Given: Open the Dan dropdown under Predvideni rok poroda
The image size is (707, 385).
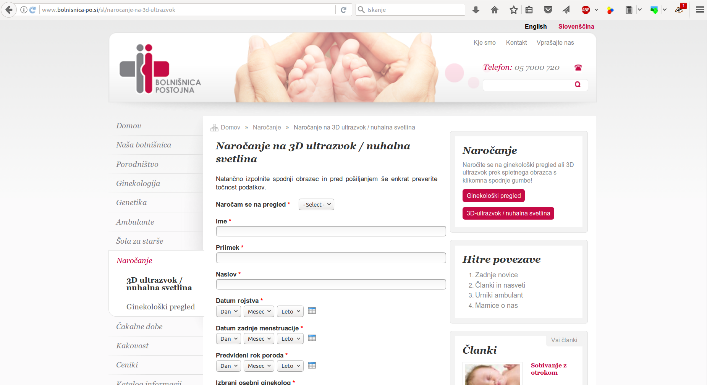Looking at the screenshot, I should [228, 366].
